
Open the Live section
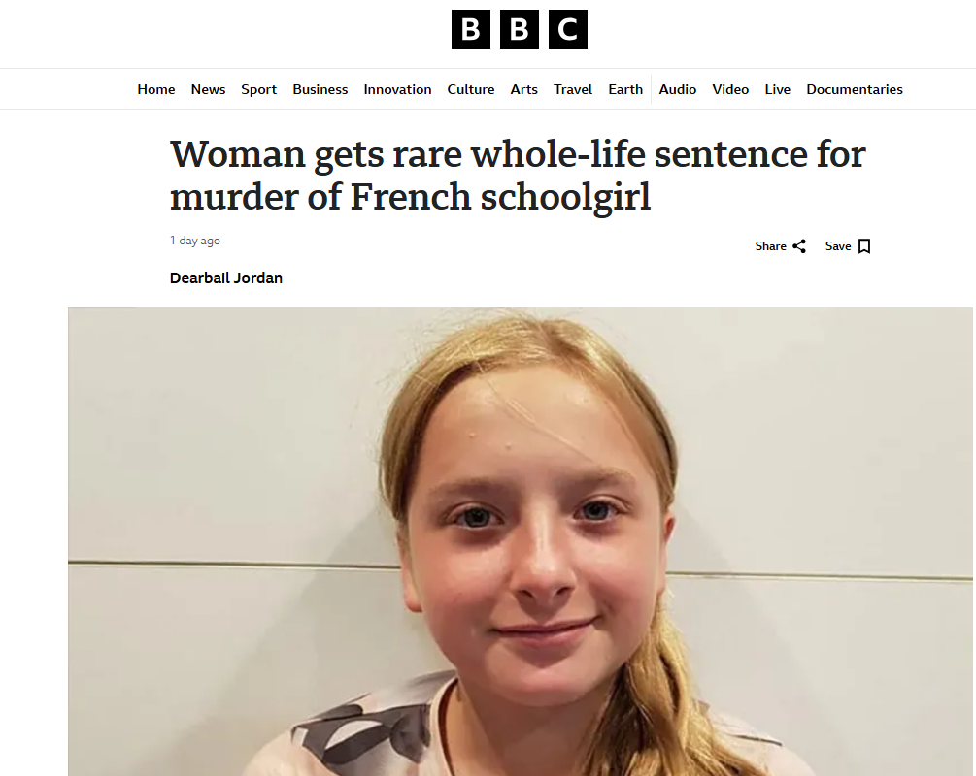777,89
